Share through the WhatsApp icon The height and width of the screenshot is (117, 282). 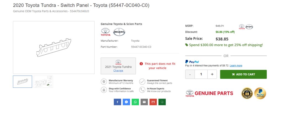click(135, 102)
